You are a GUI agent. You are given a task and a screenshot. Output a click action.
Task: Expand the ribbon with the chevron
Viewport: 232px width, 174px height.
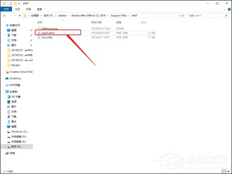coord(225,10)
